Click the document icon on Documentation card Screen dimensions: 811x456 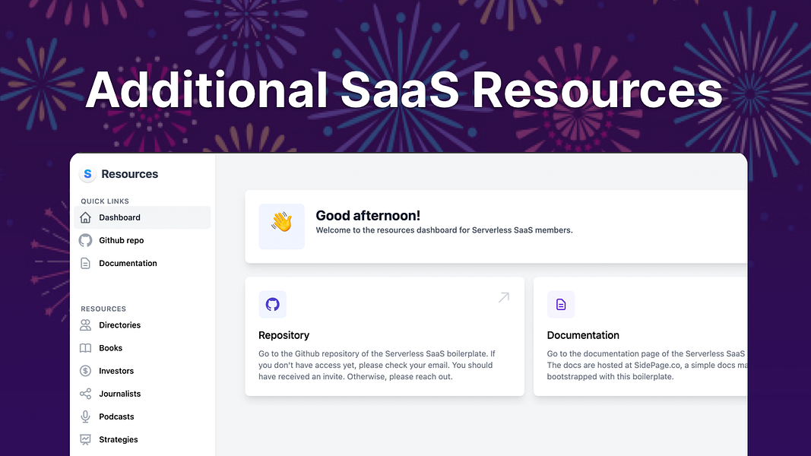(561, 304)
